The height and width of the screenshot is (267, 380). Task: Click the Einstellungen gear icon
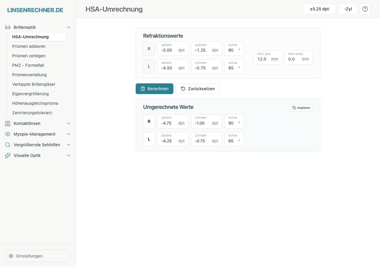coord(11,256)
